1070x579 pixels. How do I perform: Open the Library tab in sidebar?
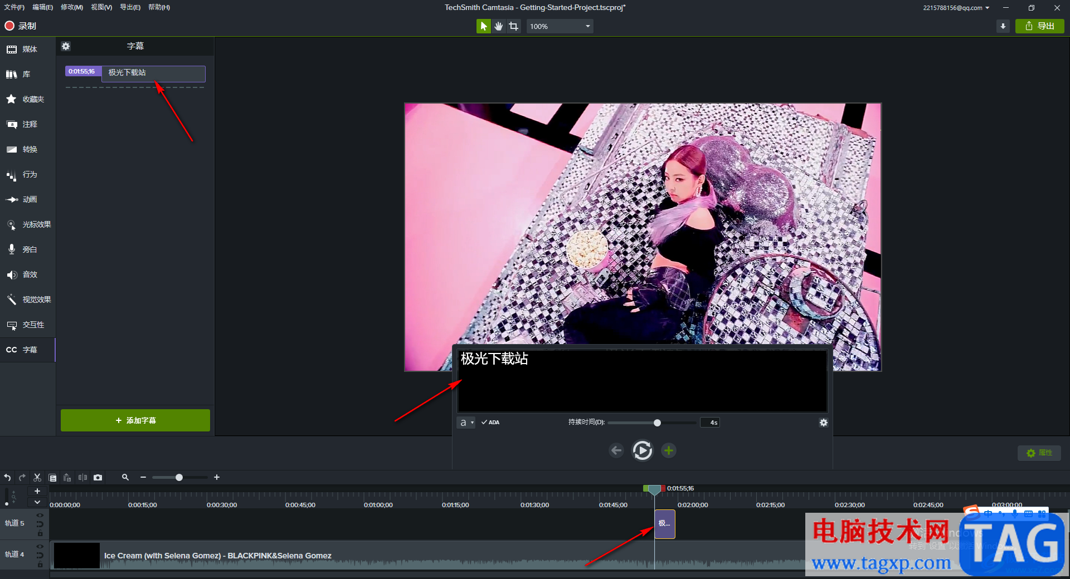(28, 75)
